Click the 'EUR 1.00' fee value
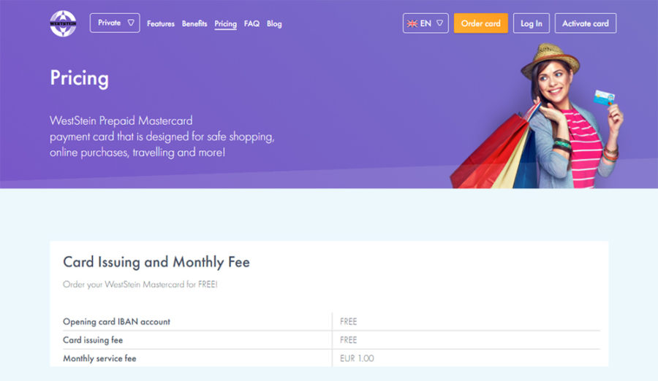The width and height of the screenshot is (658, 381). click(x=357, y=358)
